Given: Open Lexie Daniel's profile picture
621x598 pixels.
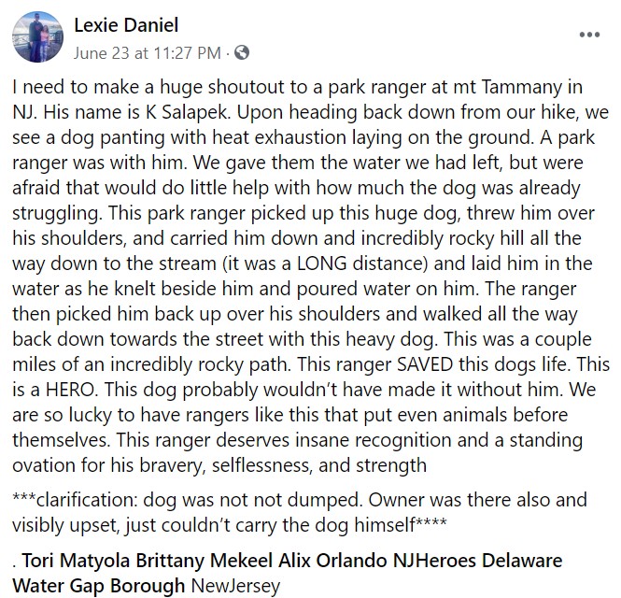Looking at the screenshot, I should [37, 36].
